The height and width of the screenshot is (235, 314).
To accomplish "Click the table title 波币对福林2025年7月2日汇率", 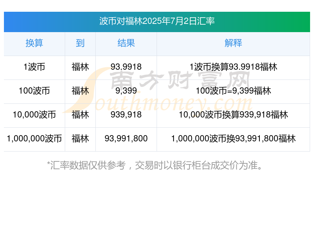I will click(x=157, y=22).
